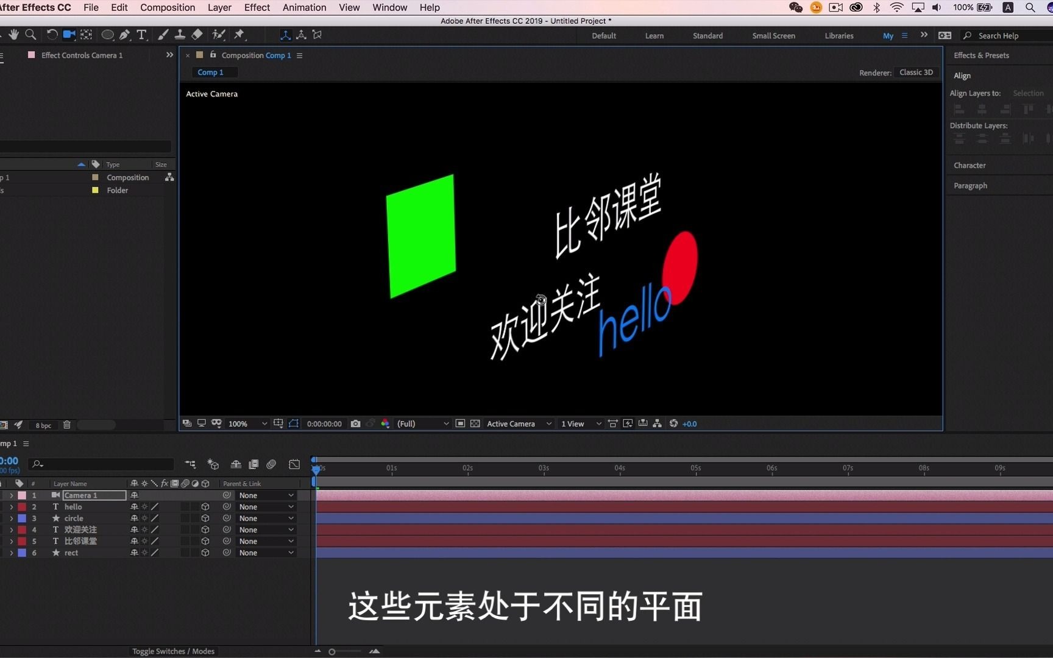The width and height of the screenshot is (1053, 658).
Task: Select the Unified Camera tool
Action: (x=69, y=35)
